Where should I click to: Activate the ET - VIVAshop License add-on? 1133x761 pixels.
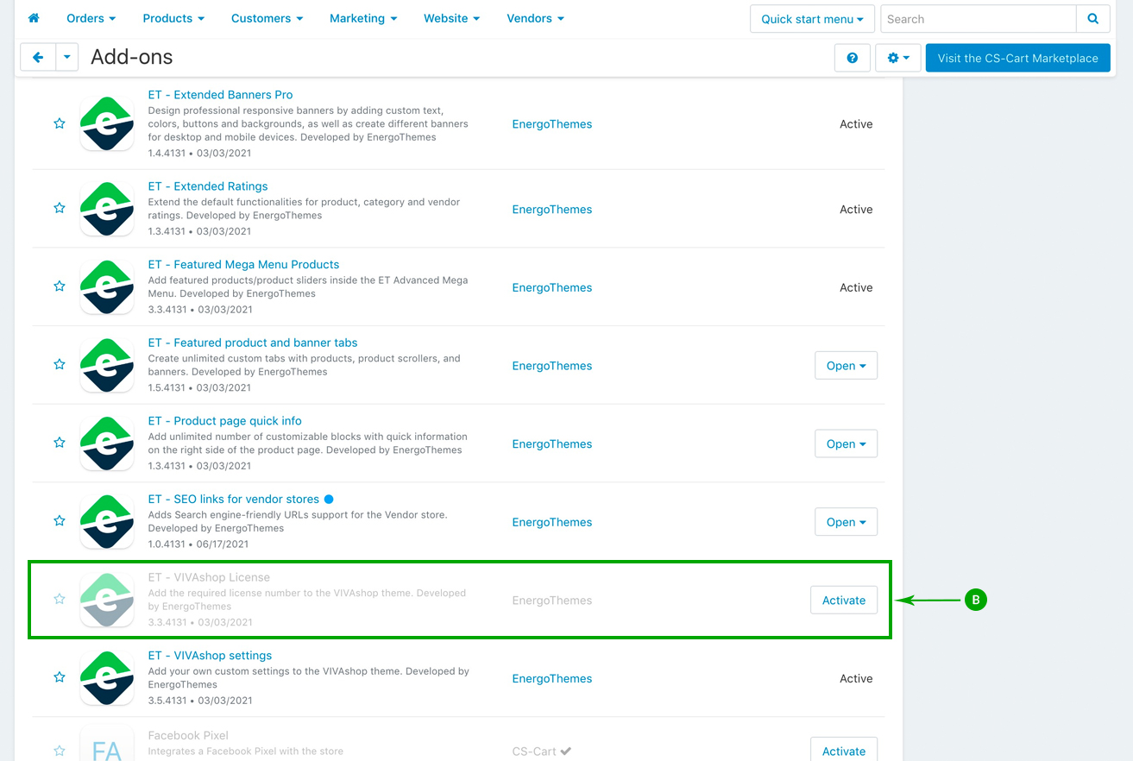pyautogui.click(x=843, y=601)
